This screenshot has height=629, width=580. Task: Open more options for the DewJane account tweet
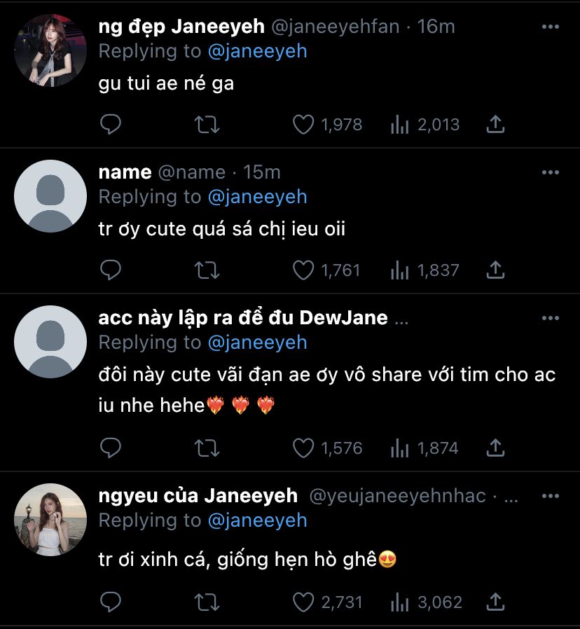point(551,318)
